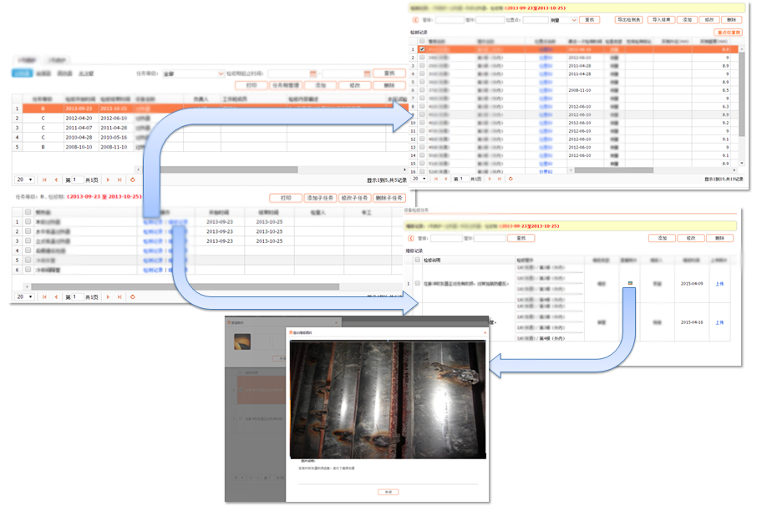757x511 pixels.
Task: Open 任务等级 dropdown showing 全部
Action: pyautogui.click(x=193, y=73)
